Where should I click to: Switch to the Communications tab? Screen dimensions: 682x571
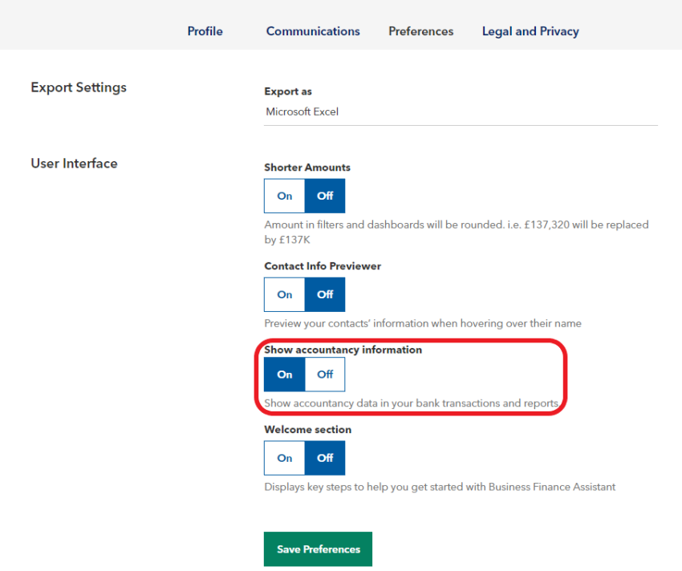[x=313, y=31]
